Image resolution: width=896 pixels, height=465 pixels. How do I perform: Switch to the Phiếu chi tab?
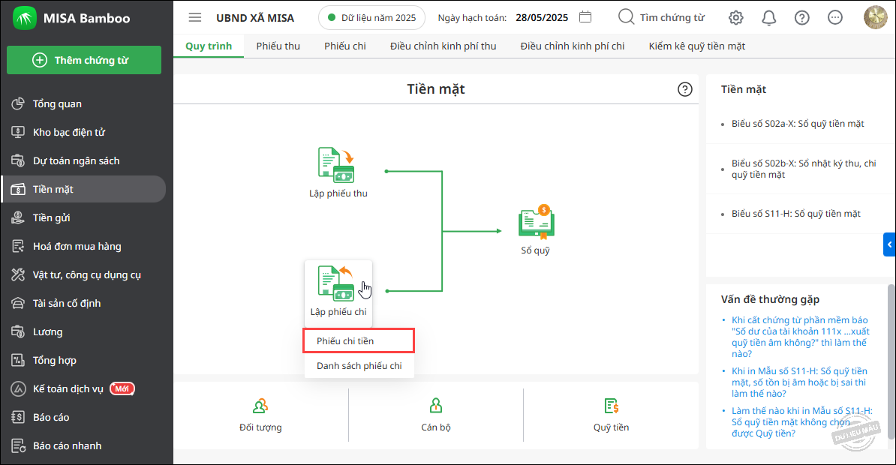(x=345, y=46)
